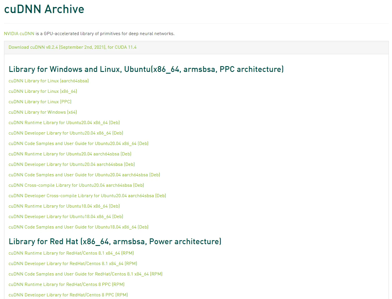
Task: Download Developer Library for RedHat/Centos 8 PPC RPM
Action: pyautogui.click(x=68, y=295)
